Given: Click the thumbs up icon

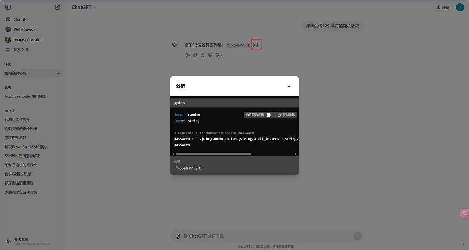Looking at the screenshot, I should click(x=202, y=55).
